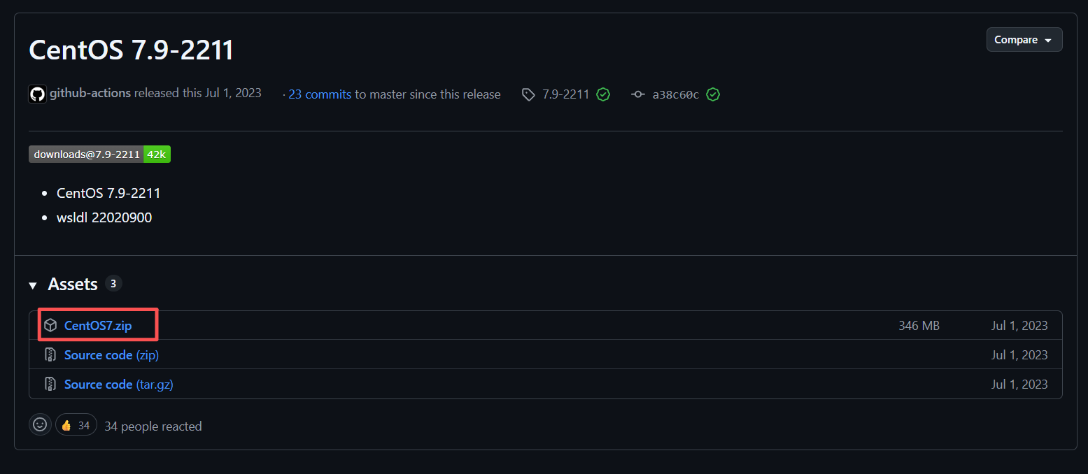Click the github-actions avatar icon

[37, 93]
